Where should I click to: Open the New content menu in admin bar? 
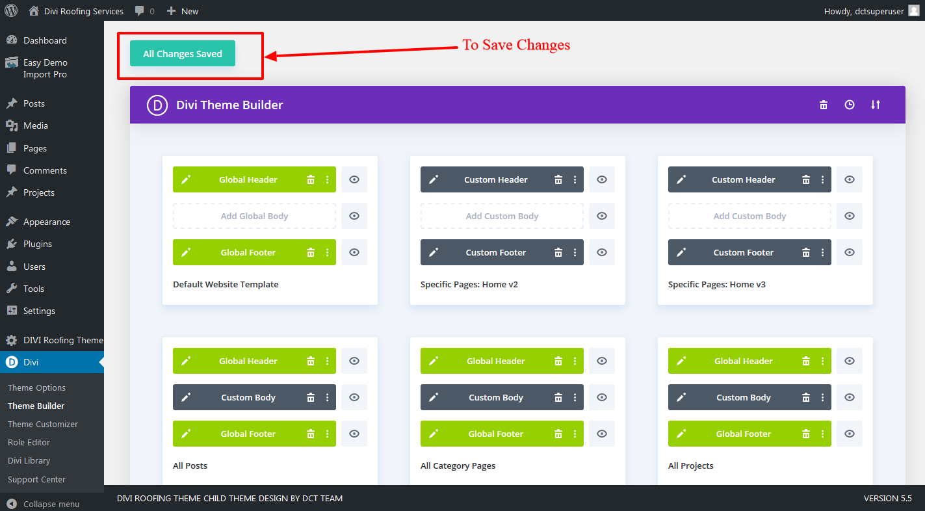click(x=183, y=11)
